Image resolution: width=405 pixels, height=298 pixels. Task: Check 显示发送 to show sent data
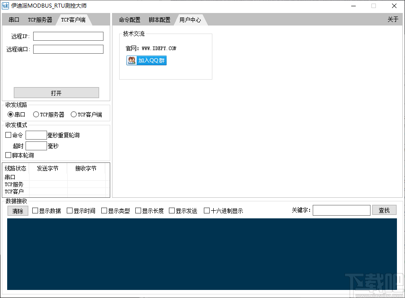(172, 210)
